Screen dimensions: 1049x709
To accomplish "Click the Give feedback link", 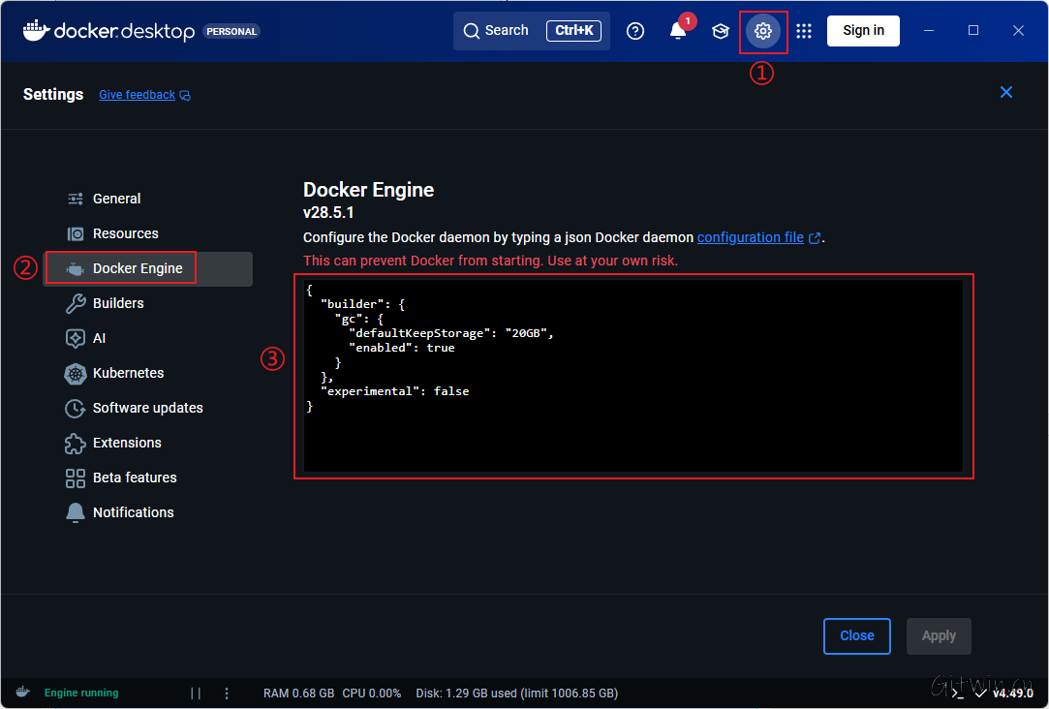I will tap(137, 94).
